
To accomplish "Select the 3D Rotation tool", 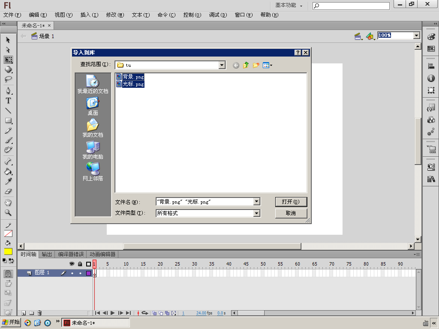I will pyautogui.click(x=8, y=69).
